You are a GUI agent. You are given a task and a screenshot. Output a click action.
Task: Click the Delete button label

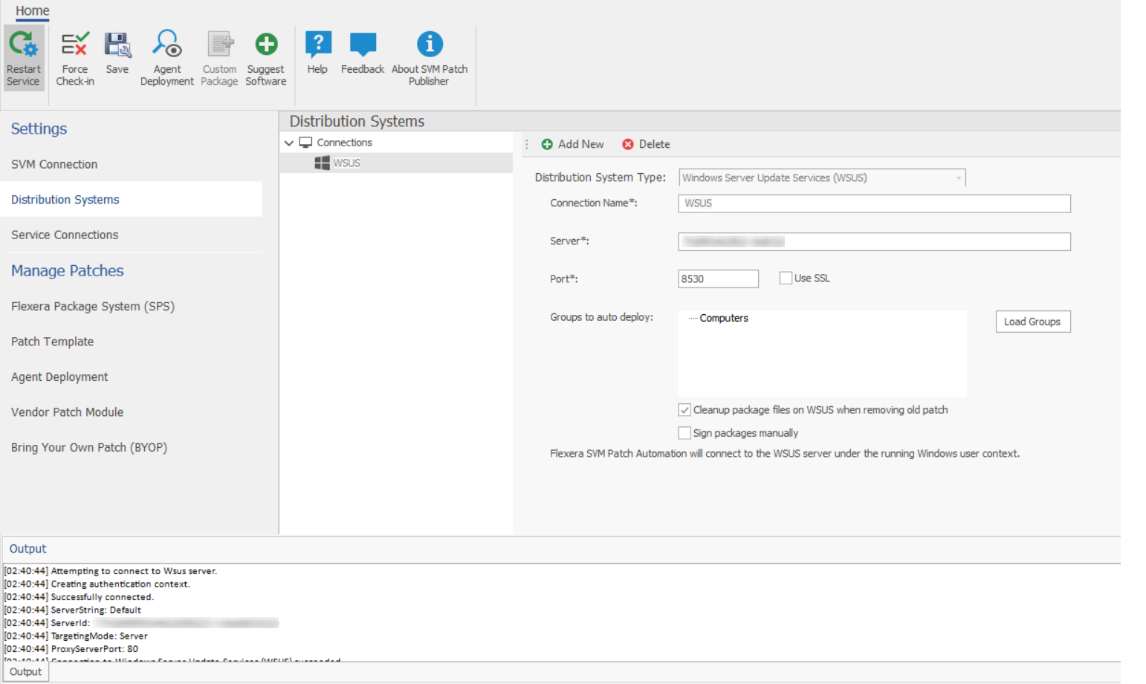coord(655,144)
